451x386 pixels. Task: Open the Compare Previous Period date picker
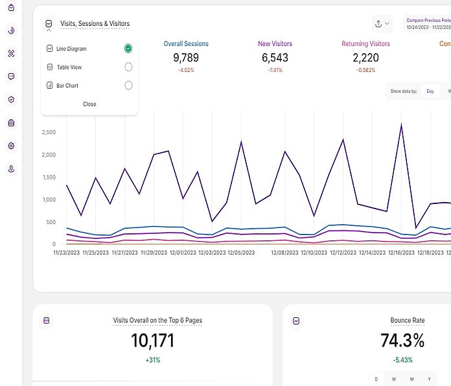coord(428,24)
